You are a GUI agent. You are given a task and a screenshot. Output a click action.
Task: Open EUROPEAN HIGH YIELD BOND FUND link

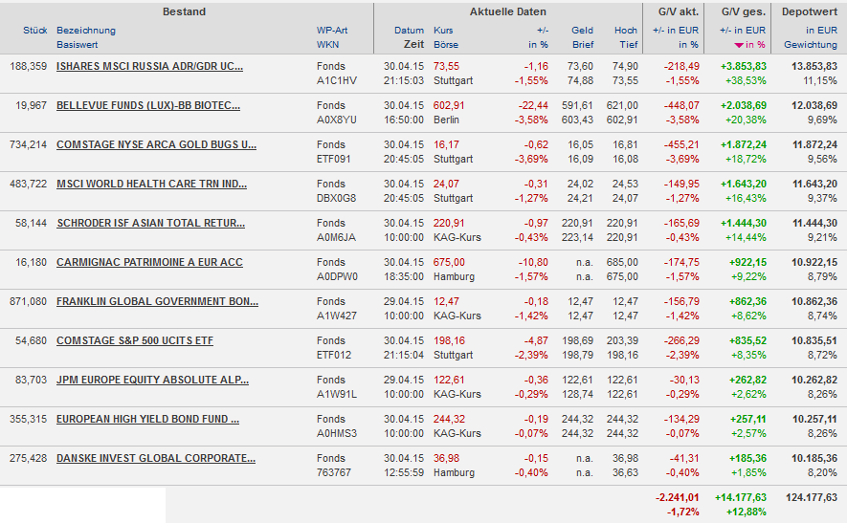pos(147,419)
